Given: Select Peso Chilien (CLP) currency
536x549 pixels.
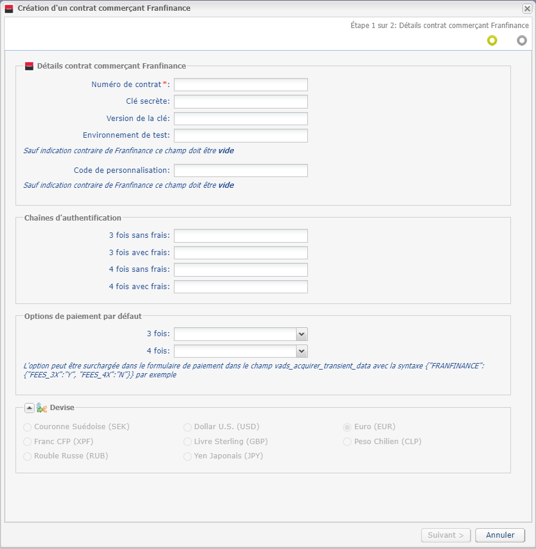Looking at the screenshot, I should coord(347,442).
